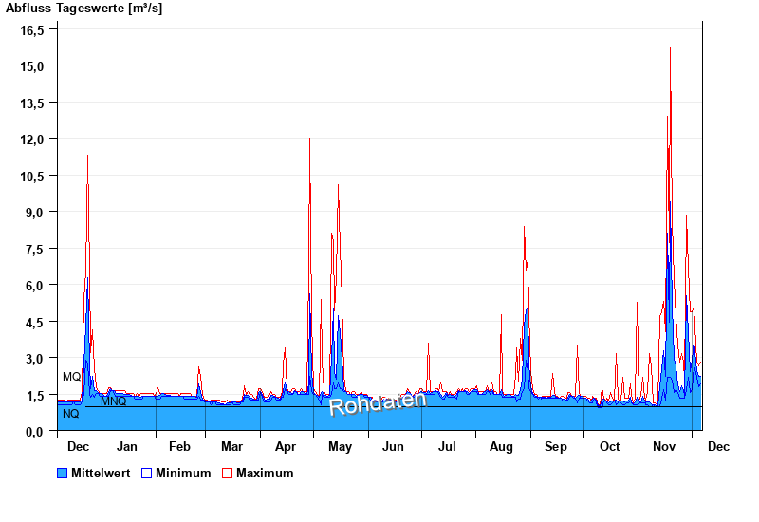Click the red-outlined Maximum legend swatch
The image size is (759, 522).
pos(227,473)
